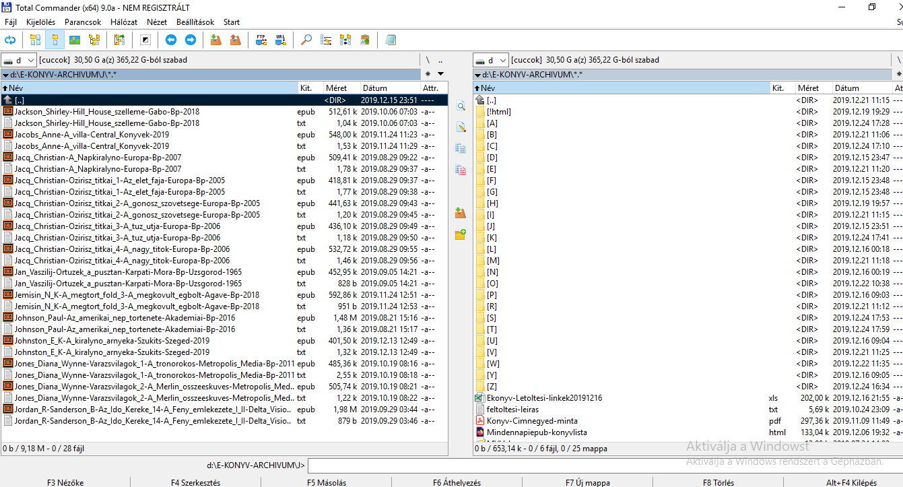Click left panel path d:\E-KONYV-ARCHIVUM\J
Image resolution: width=903 pixels, height=487 pixels.
(x=64, y=74)
